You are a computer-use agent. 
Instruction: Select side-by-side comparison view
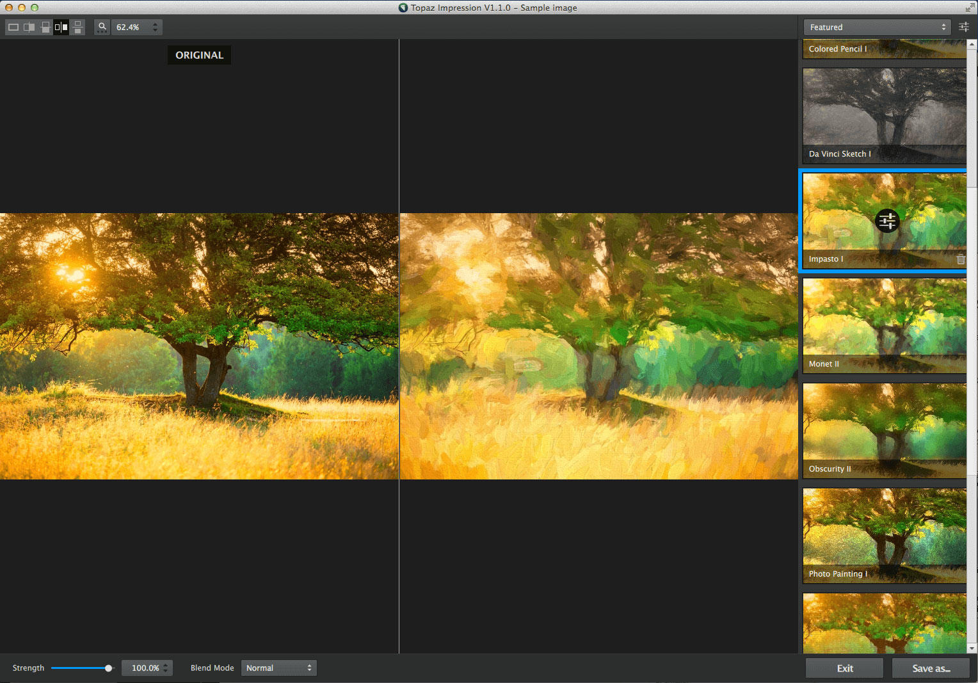61,28
